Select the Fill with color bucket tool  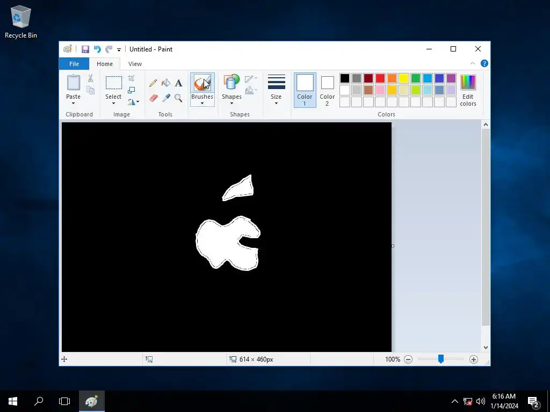166,83
